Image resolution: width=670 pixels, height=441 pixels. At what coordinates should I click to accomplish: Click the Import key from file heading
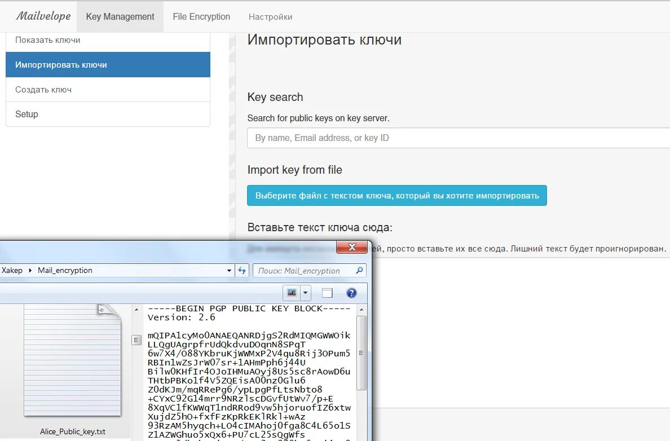point(295,170)
